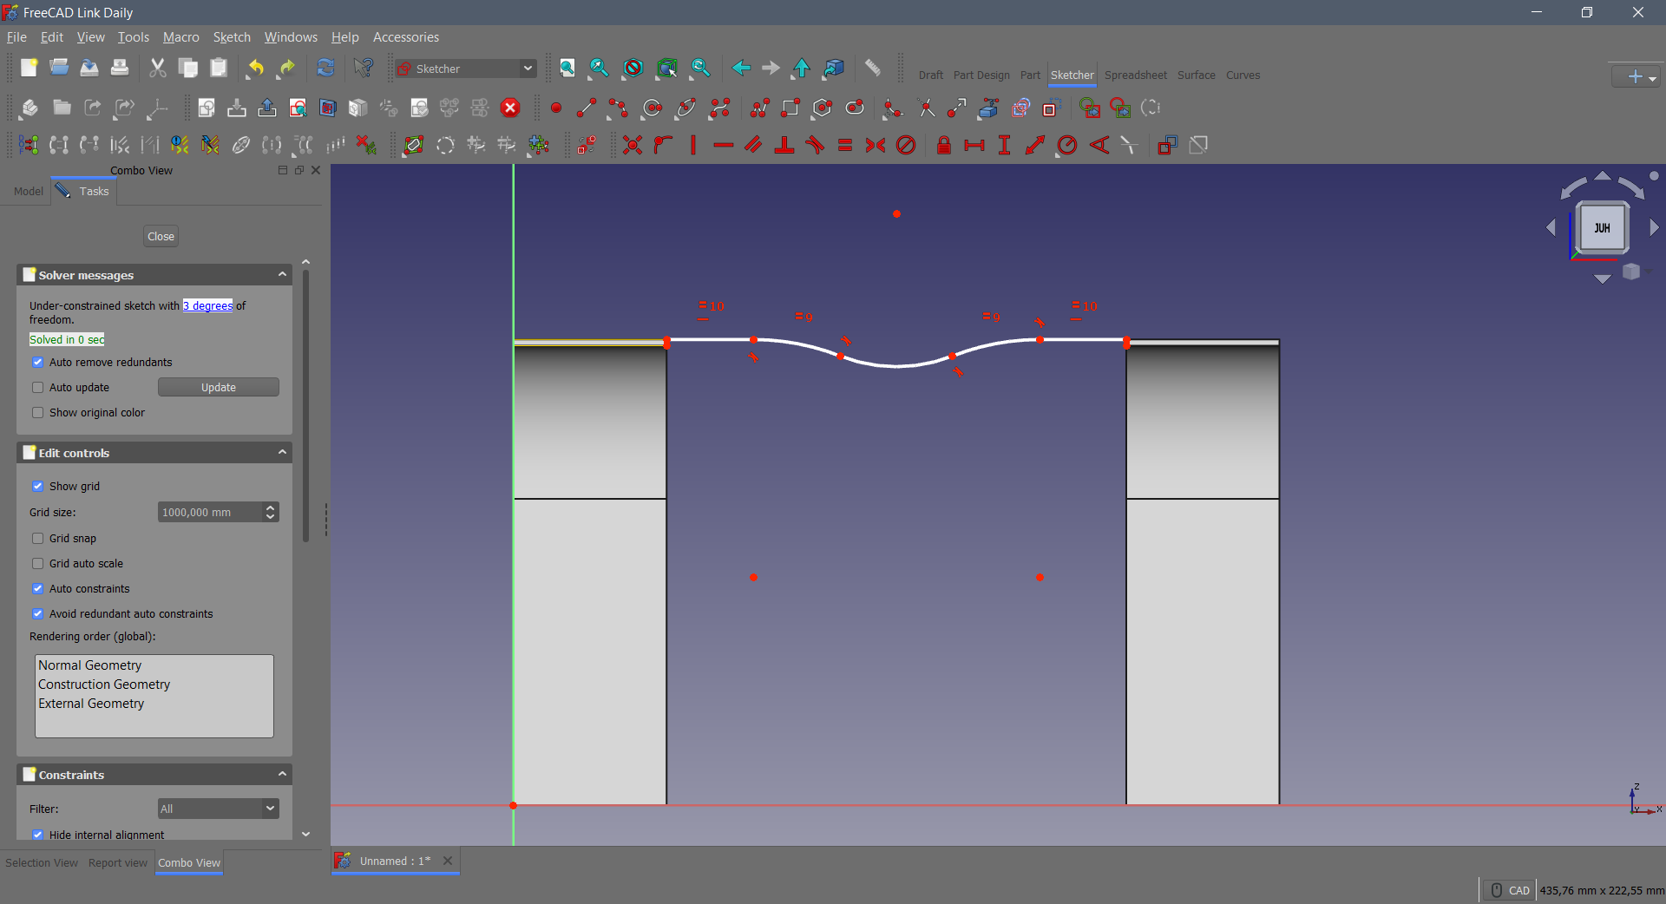Select the Circle drawing tool

click(651, 108)
